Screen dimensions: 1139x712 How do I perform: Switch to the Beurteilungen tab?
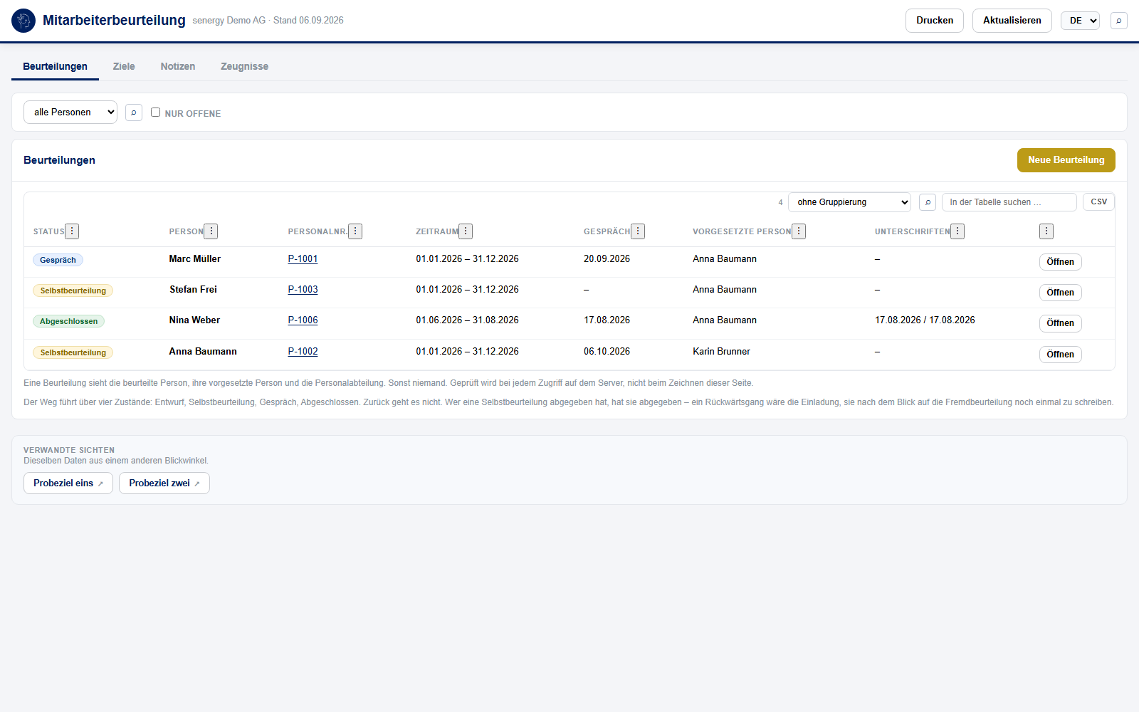(55, 66)
